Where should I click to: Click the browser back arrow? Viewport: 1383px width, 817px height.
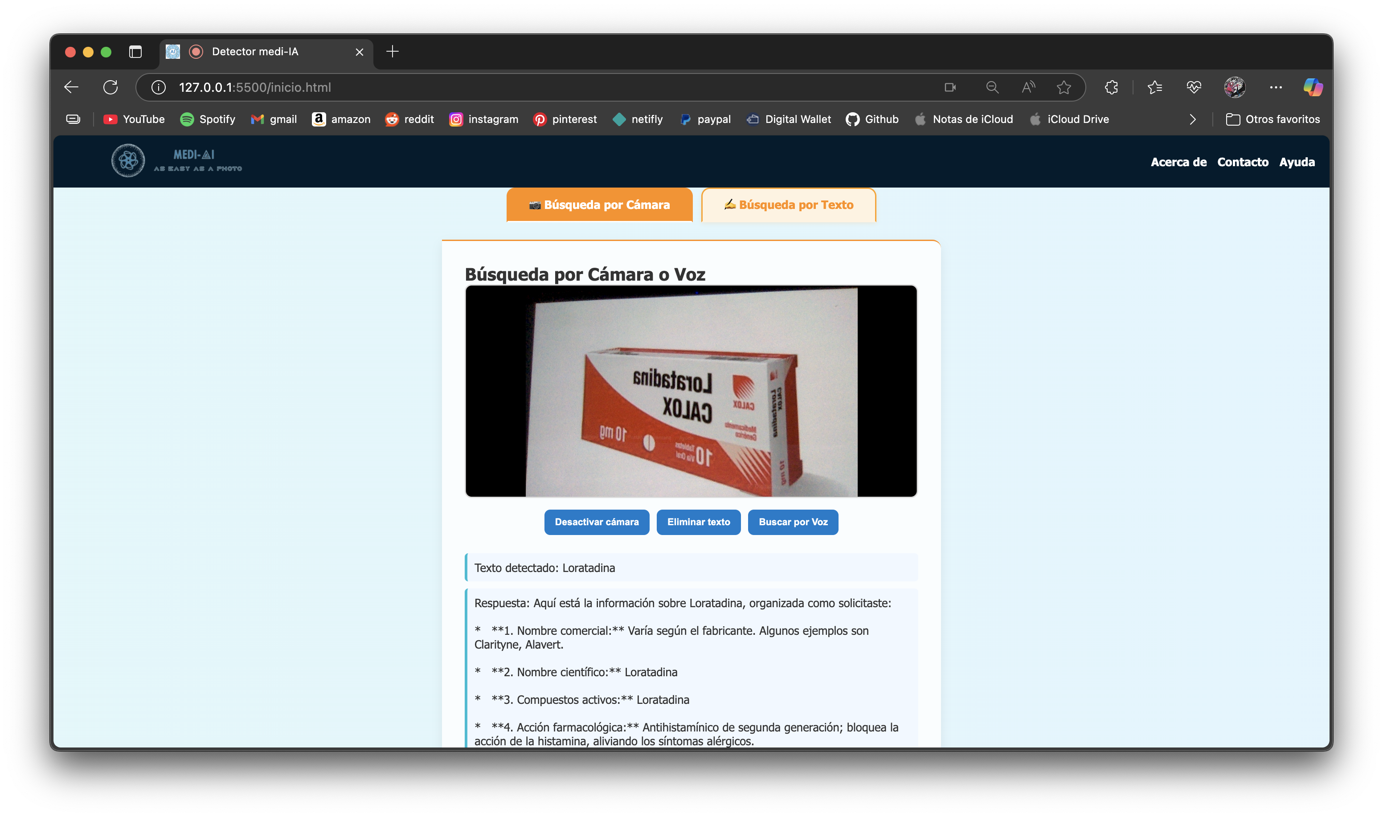(72, 87)
